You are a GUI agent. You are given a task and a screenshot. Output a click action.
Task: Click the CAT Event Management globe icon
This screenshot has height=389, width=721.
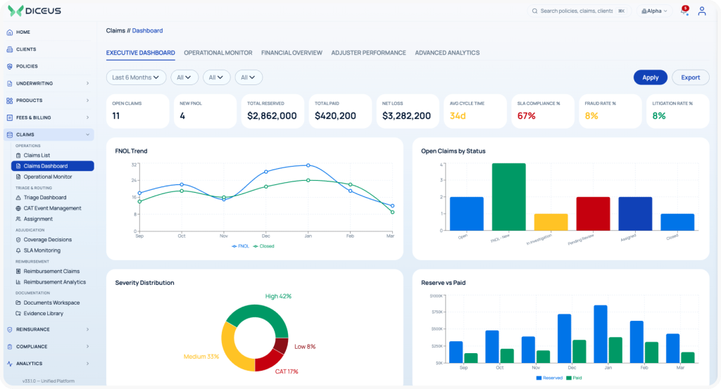click(x=18, y=208)
